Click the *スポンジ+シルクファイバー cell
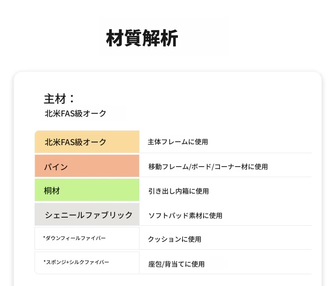Screen dimensions: 333x286 pyautogui.click(x=87, y=263)
